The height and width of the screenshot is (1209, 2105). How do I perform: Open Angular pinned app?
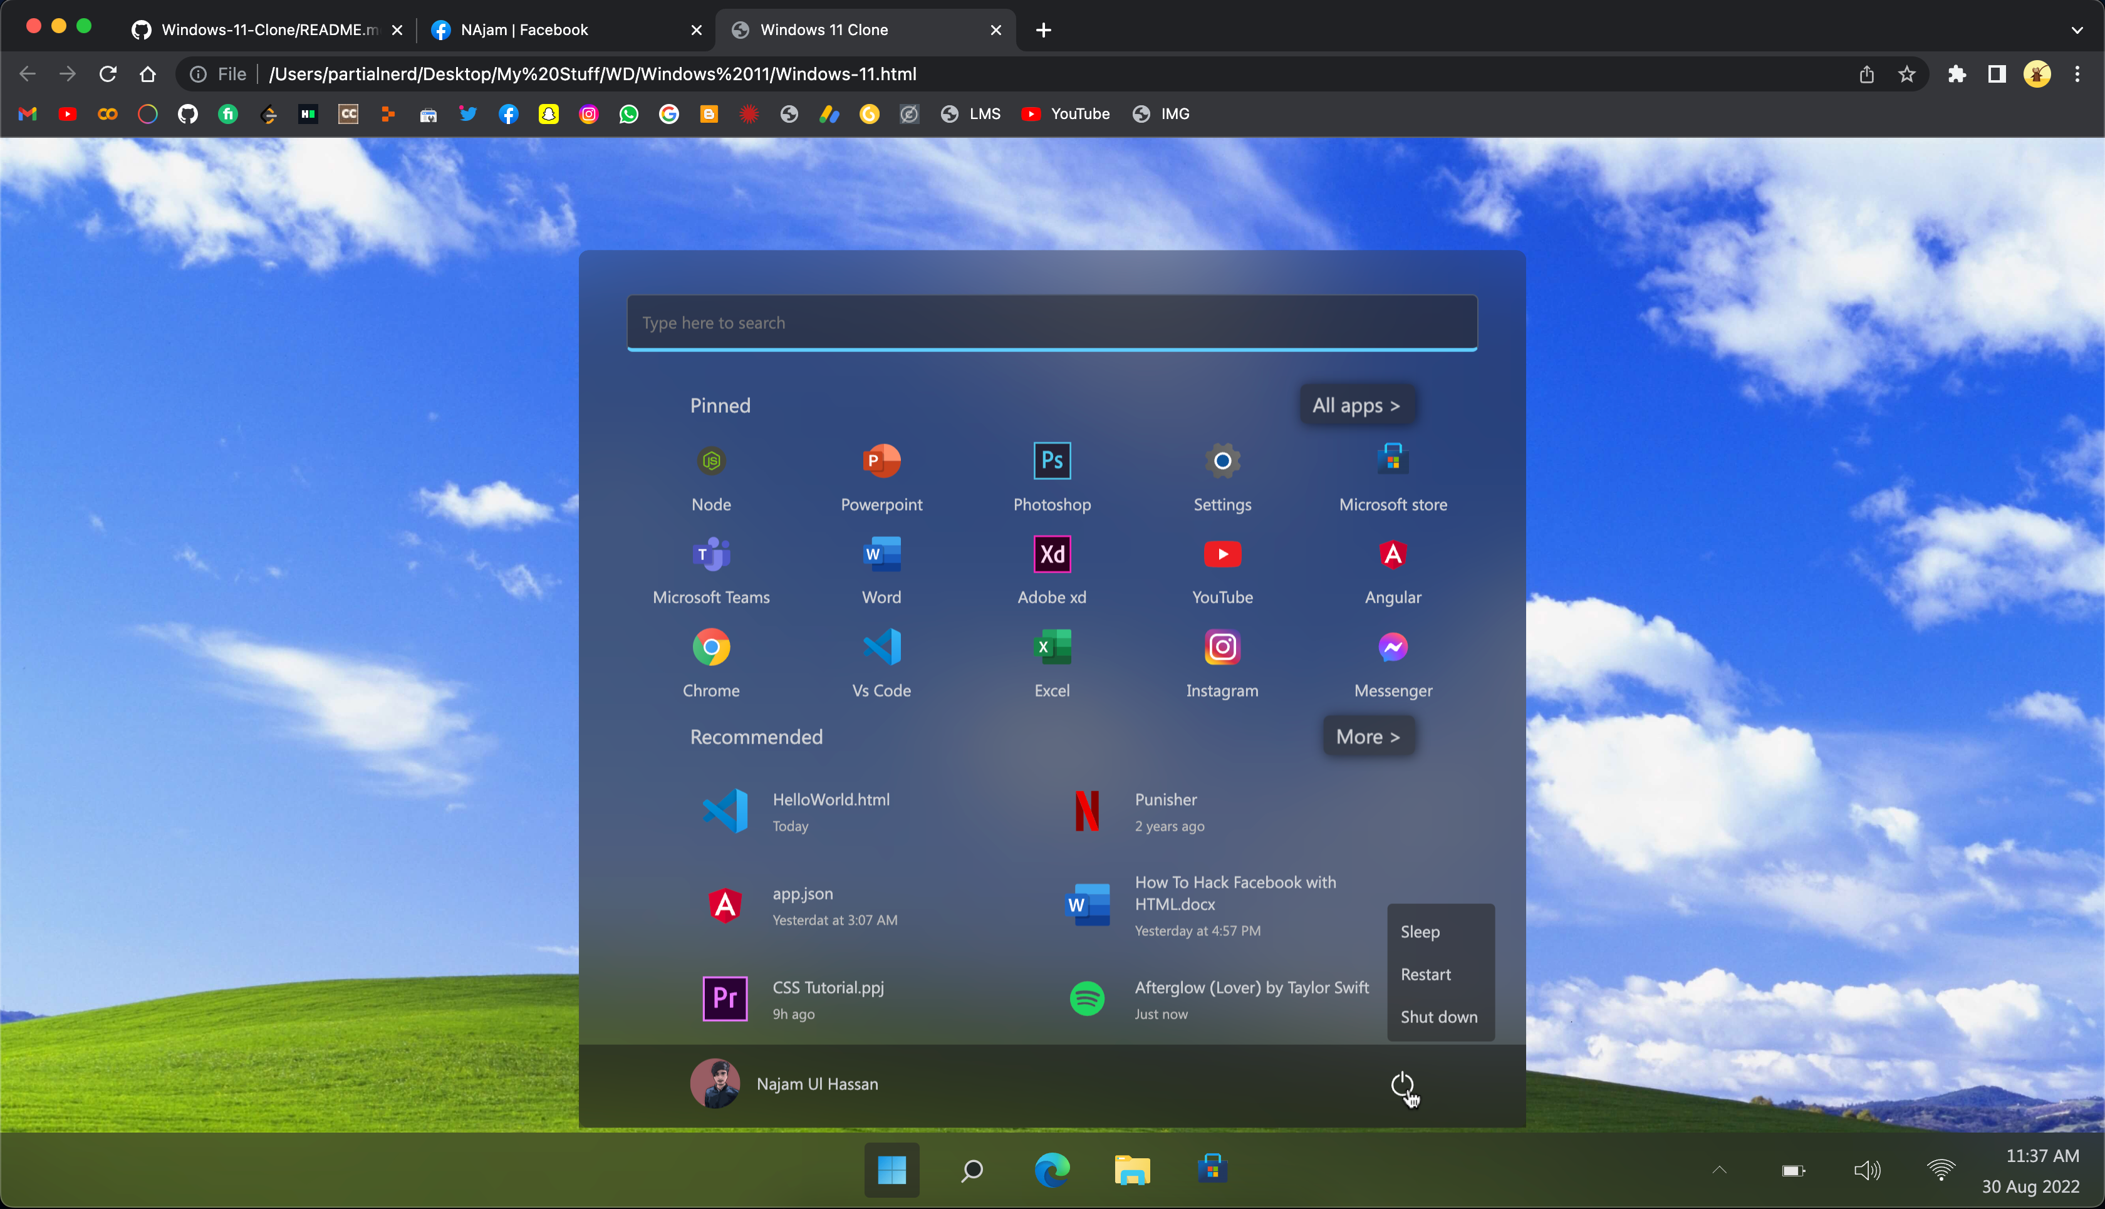click(1393, 571)
